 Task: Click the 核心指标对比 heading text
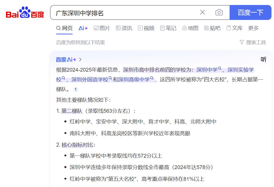77,145
